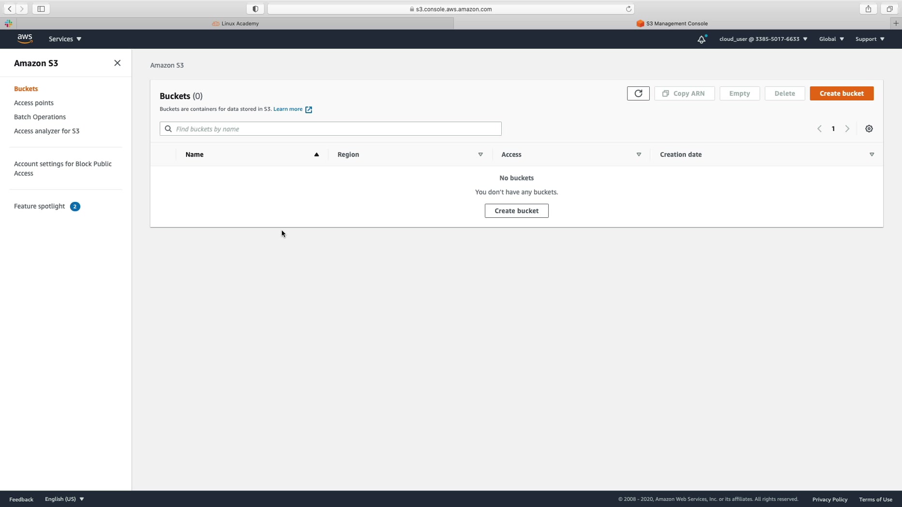Click the Copy ARN button
Image resolution: width=902 pixels, height=507 pixels.
tap(684, 93)
